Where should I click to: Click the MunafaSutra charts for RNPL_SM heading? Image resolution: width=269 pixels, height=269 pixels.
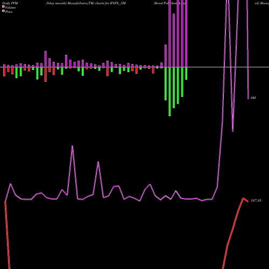(x=86, y=3)
